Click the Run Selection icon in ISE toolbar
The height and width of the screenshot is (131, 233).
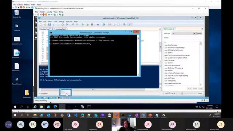pos(87,24)
